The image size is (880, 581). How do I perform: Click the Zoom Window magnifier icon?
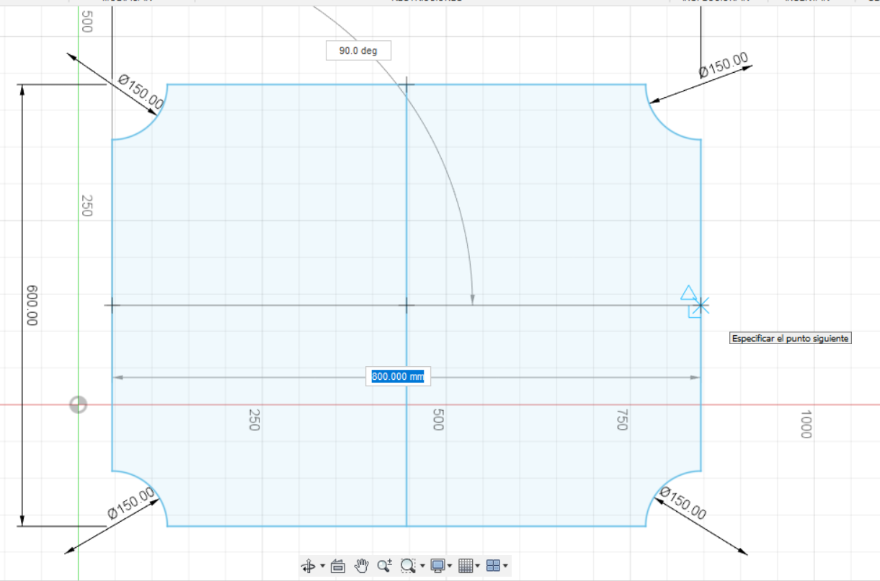[408, 566]
